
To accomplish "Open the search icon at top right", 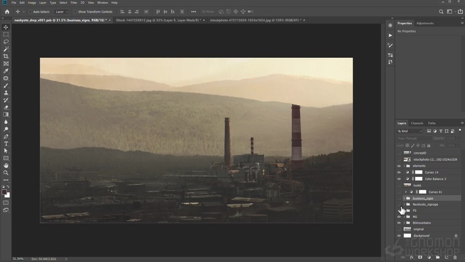I will pos(441,11).
